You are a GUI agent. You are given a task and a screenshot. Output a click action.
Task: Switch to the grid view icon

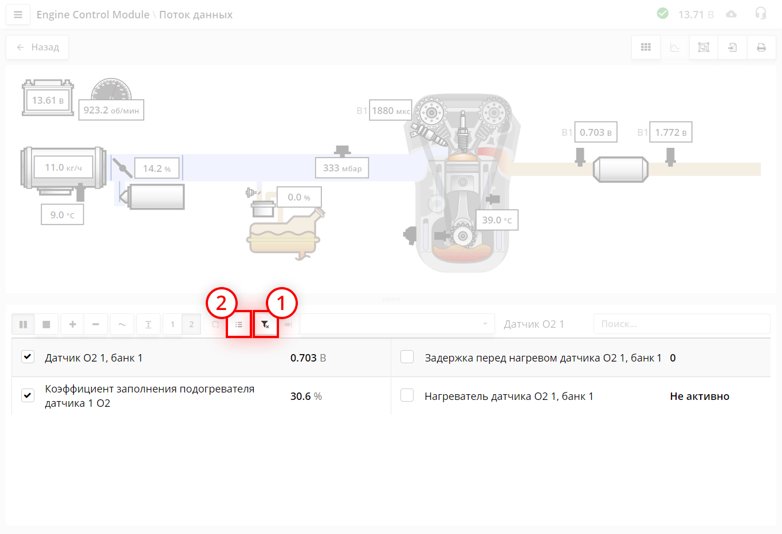(x=646, y=48)
